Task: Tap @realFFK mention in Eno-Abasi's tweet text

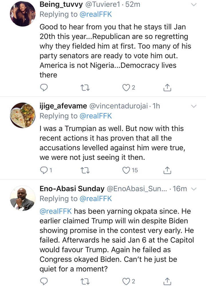Action: tap(56, 211)
